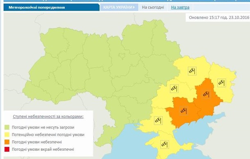The image size is (250, 159).
Task: Click the 'Оновлено 15:17' timestamp box
Action: pyautogui.click(x=218, y=17)
